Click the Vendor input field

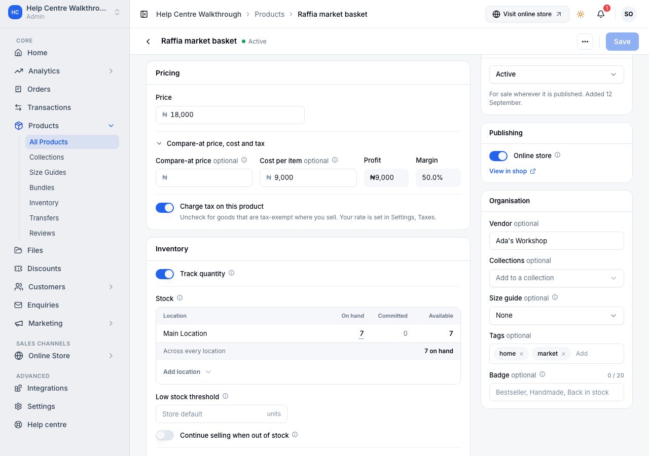coord(557,241)
